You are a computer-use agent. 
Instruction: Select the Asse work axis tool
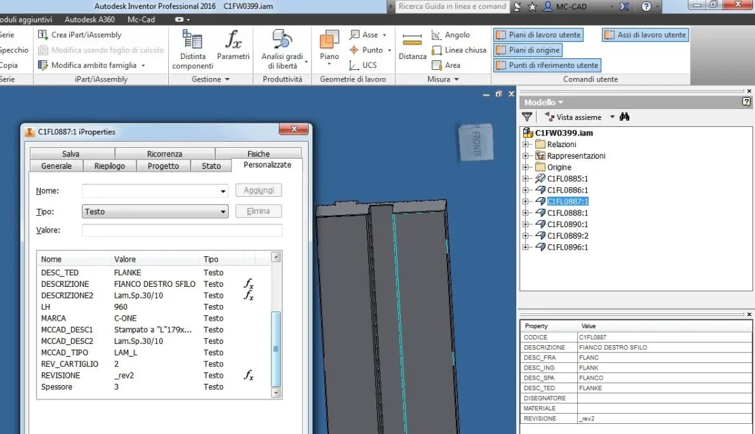coord(368,35)
